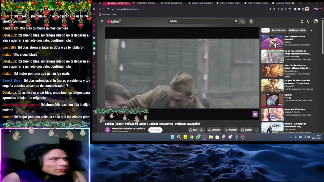
Task: Open the YouTube account avatar menu
Action: [x=316, y=21]
